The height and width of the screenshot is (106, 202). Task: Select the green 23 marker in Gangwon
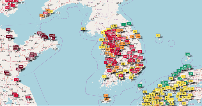[129, 24]
